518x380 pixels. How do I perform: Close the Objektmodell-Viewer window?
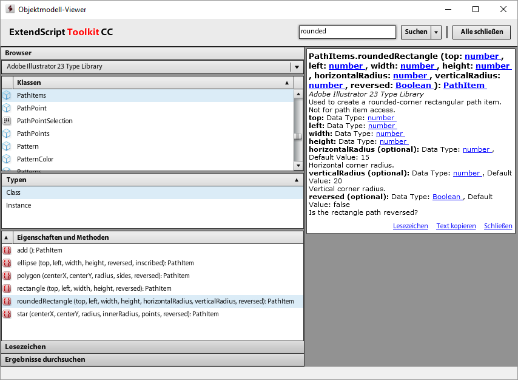coord(503,9)
